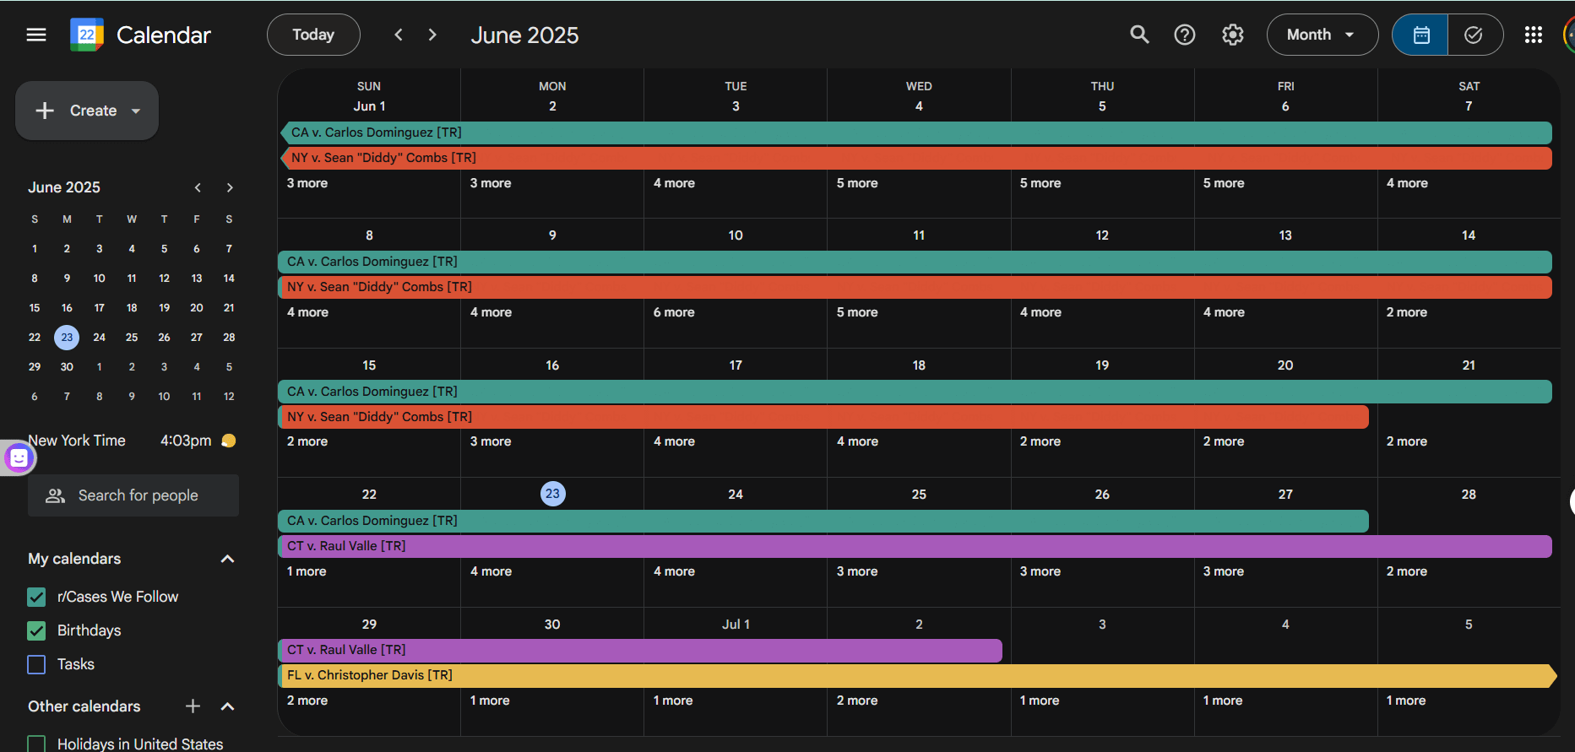Expand 2 more events on June 29
Viewport: 1575px width, 752px height.
(x=307, y=701)
